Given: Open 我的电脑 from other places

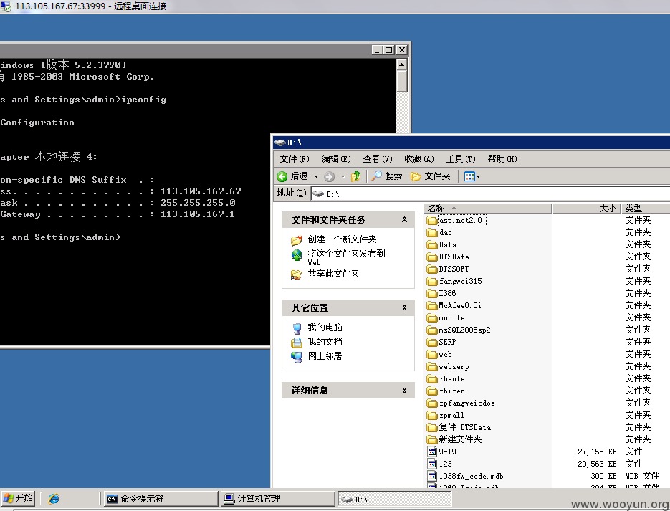Looking at the screenshot, I should coord(325,328).
